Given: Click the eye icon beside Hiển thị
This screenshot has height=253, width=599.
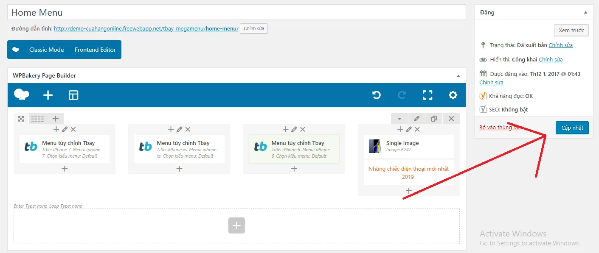Looking at the screenshot, I should [x=483, y=60].
